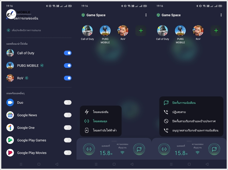The width and height of the screenshot is (228, 170).
Task: Enable the Duo toggle
Action: coord(68,102)
